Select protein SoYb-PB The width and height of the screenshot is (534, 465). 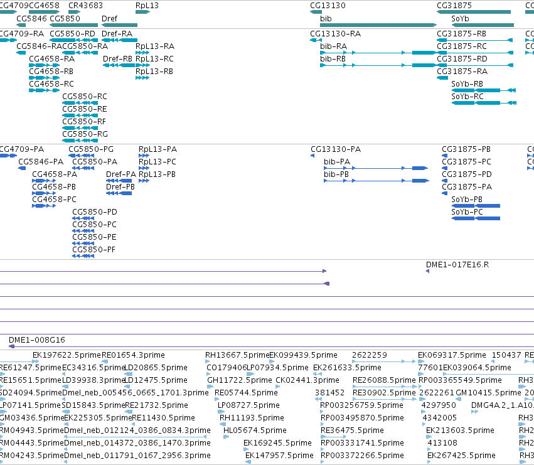pos(467,199)
